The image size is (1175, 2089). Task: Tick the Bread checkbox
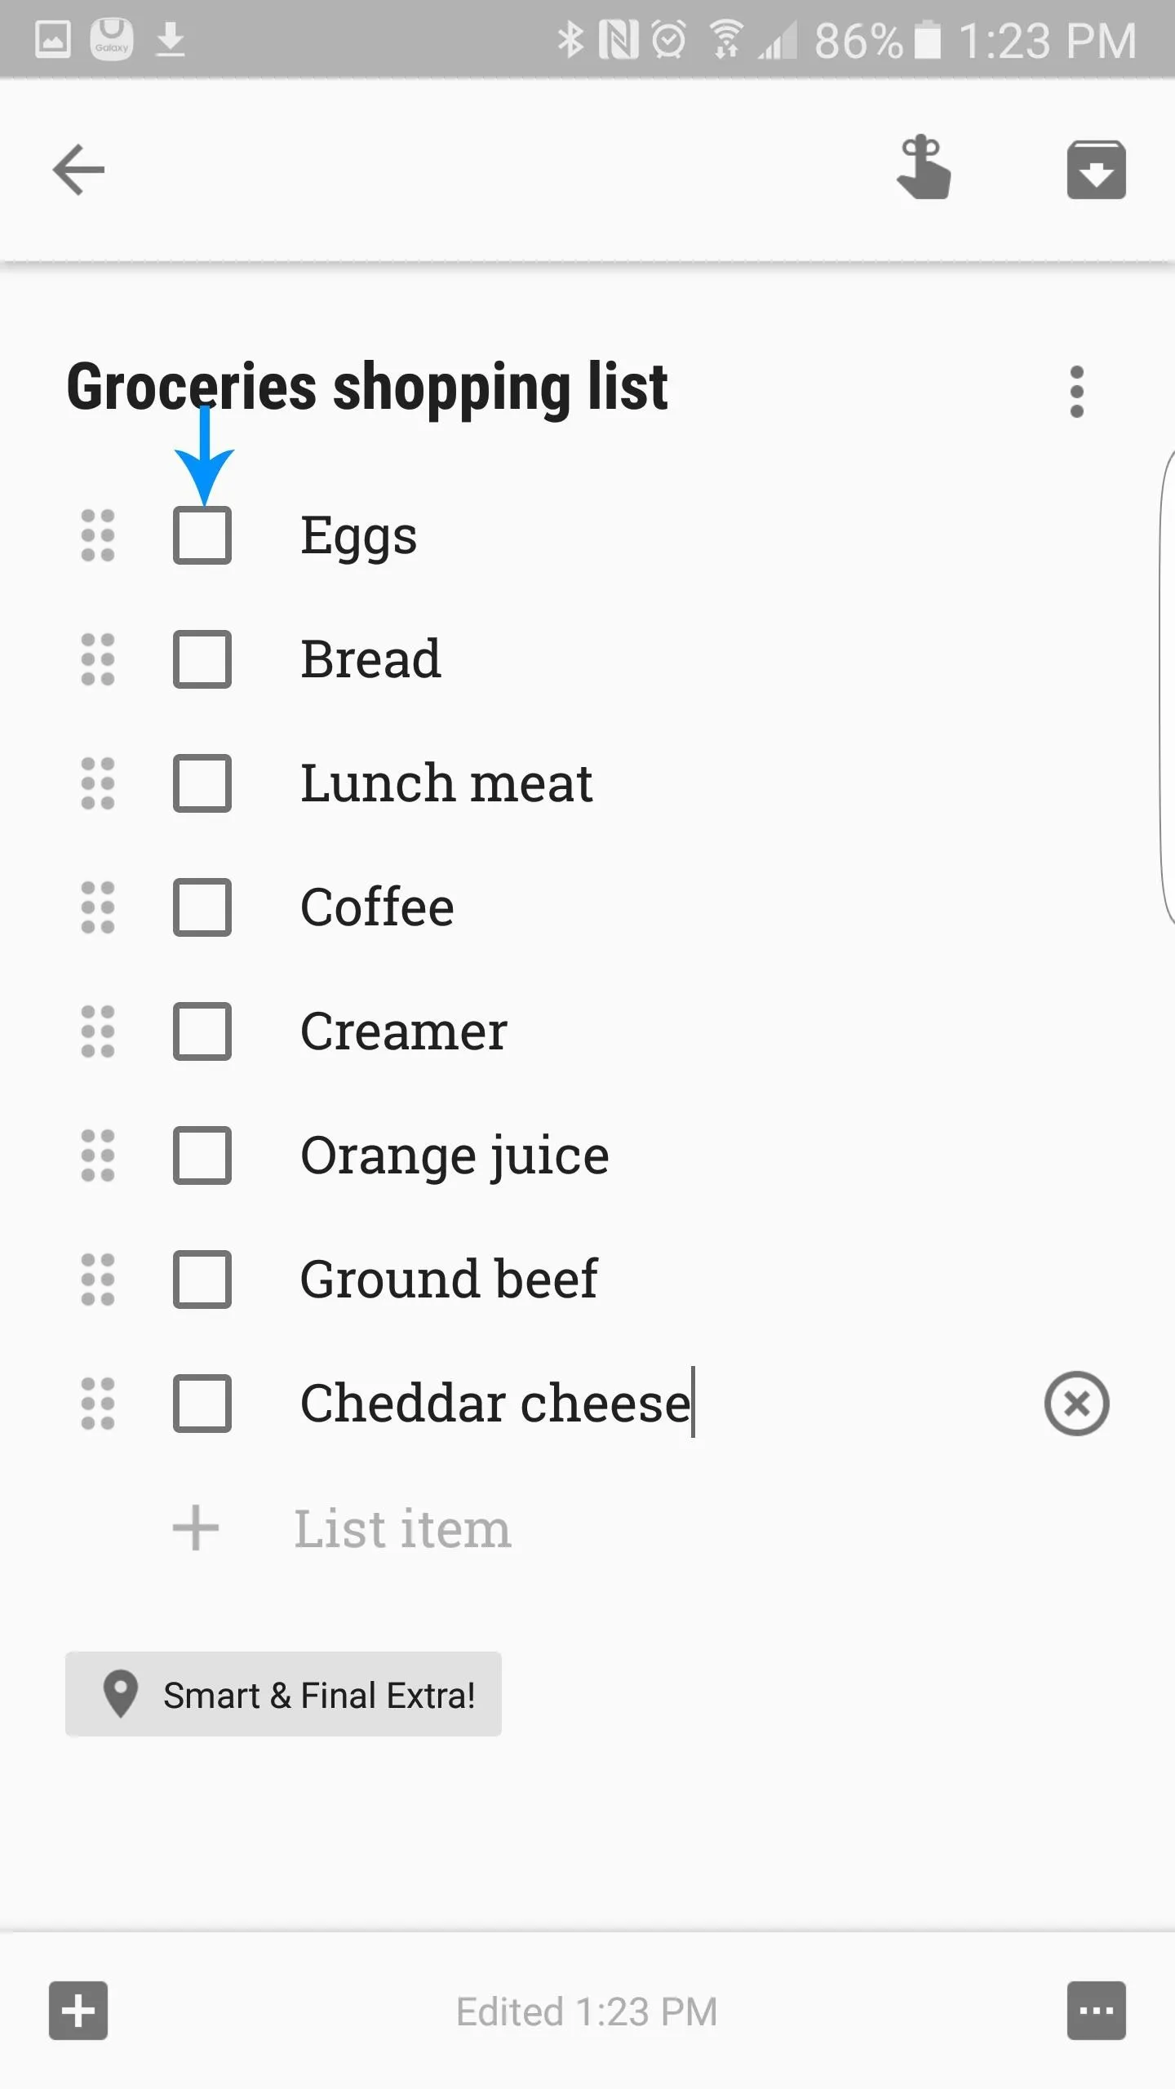pyautogui.click(x=202, y=659)
